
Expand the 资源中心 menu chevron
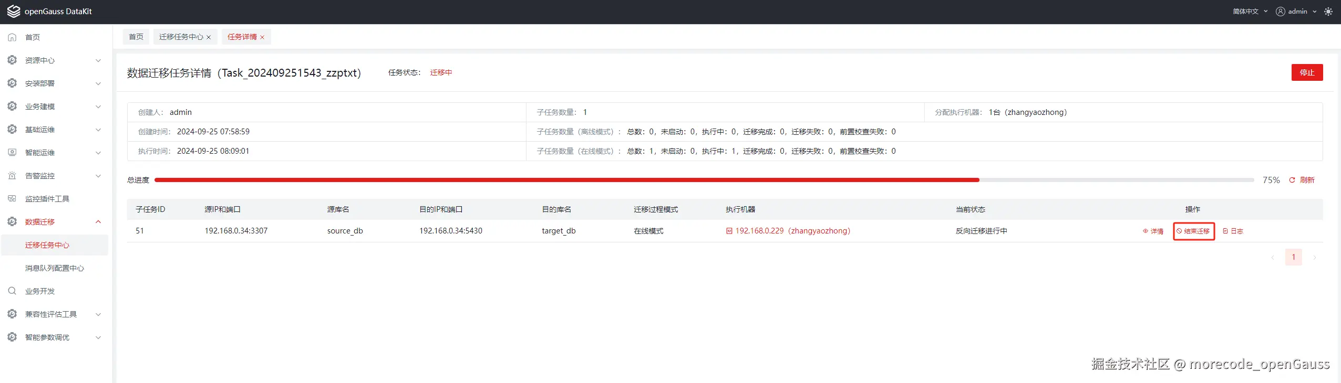click(98, 60)
